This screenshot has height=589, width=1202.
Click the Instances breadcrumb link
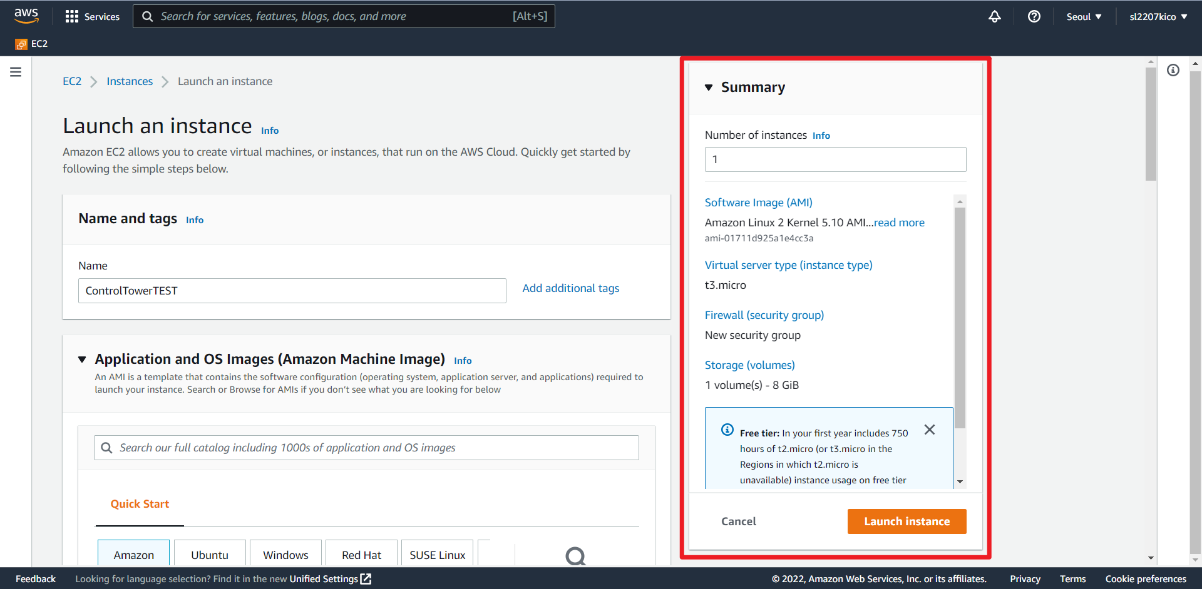[130, 81]
